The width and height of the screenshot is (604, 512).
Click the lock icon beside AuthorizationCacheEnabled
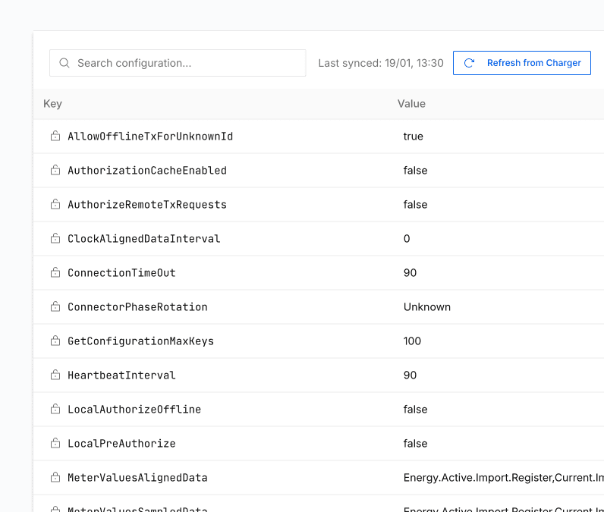click(x=55, y=170)
